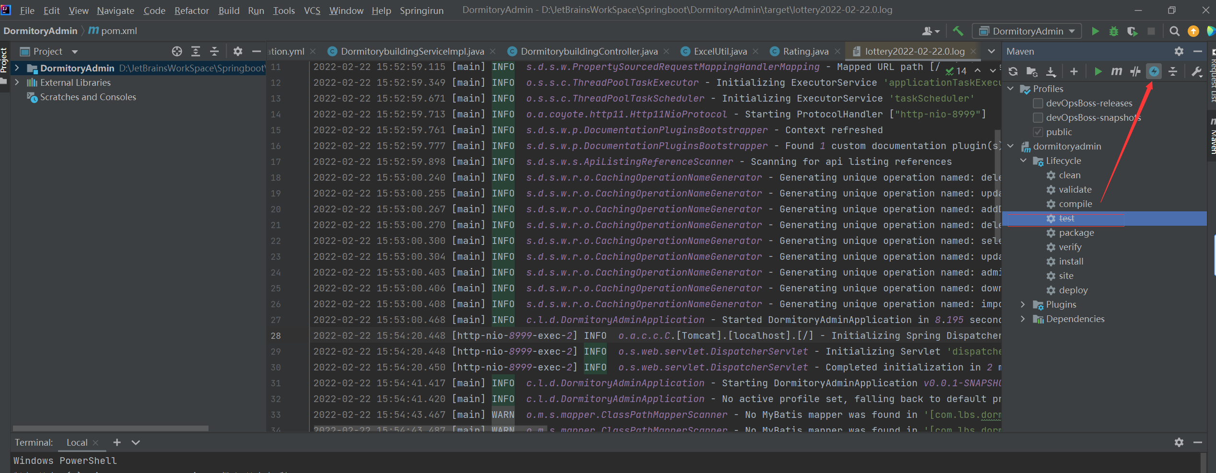Viewport: 1216px width, 473px height.
Task: Expand all in Project panel
Action: (x=196, y=51)
